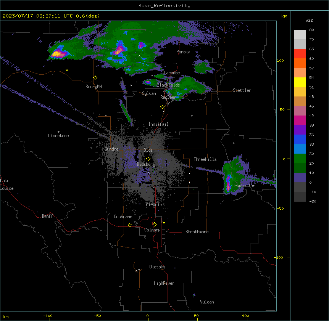Click the Blackfalds city label
Screen dimensions: 329x321
[168, 85]
